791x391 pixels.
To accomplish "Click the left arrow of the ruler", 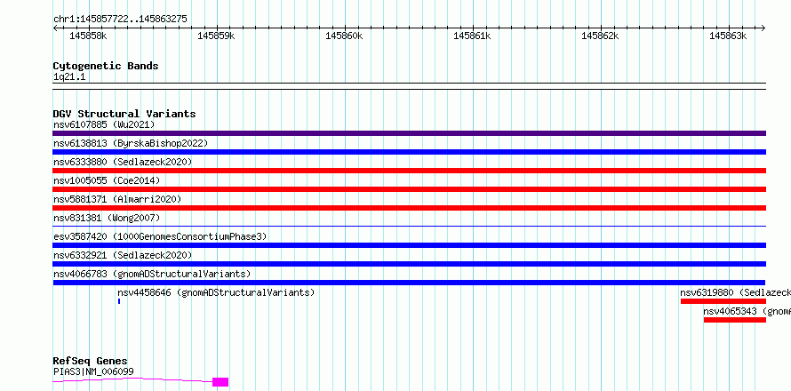I will (x=55, y=28).
